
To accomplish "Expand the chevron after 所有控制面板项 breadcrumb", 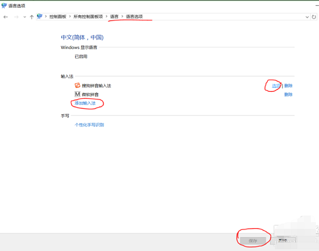I will 107,17.
